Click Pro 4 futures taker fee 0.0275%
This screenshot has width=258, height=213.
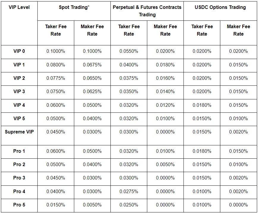pyautogui.click(x=129, y=191)
